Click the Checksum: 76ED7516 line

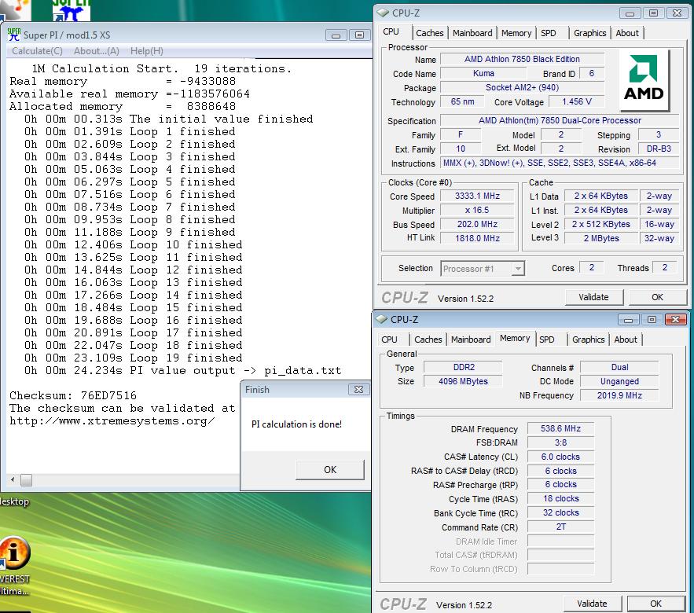click(x=73, y=395)
